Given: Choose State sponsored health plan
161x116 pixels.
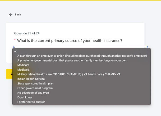Looking at the screenshot, I should (x=32, y=83).
